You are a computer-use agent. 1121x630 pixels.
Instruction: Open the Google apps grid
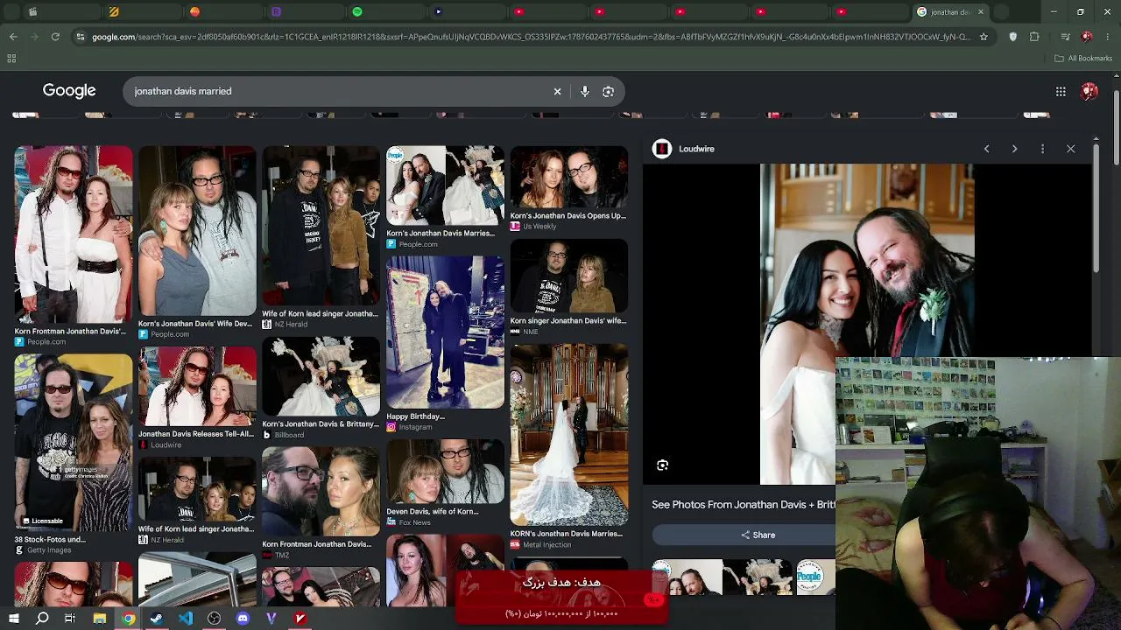[1061, 91]
